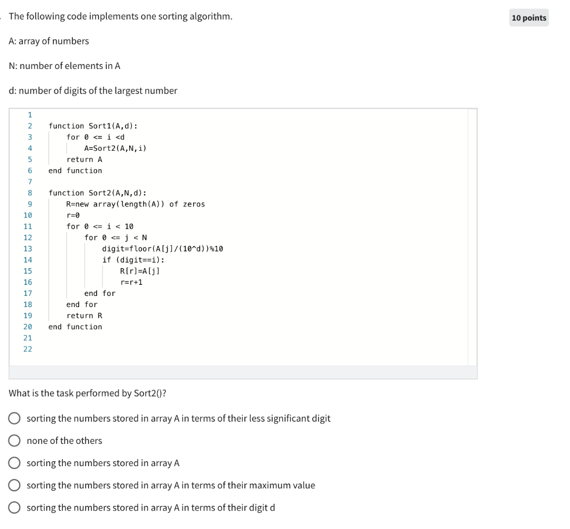
Task: Select the 'maximum value' answer option
Action: point(15,485)
